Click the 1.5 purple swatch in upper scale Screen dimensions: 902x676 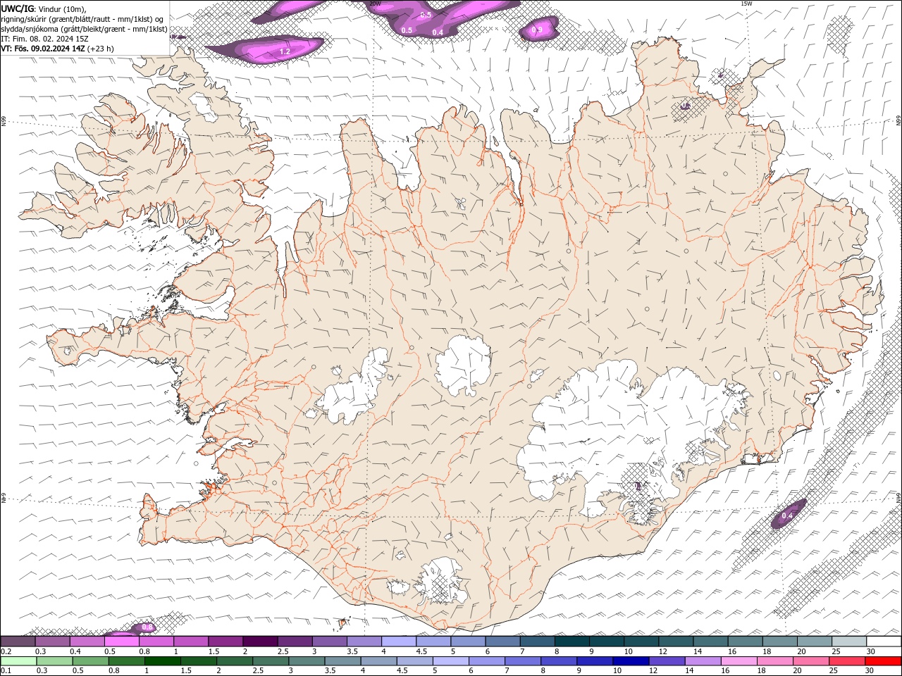(225, 641)
